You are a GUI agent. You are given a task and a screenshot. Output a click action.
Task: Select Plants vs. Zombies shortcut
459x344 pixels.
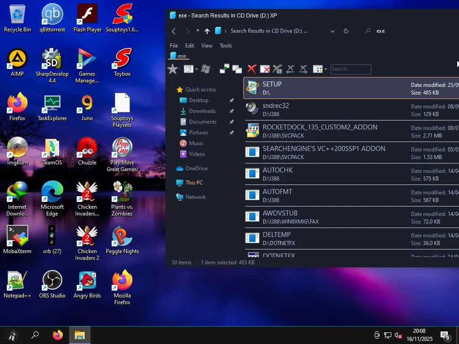122,199
